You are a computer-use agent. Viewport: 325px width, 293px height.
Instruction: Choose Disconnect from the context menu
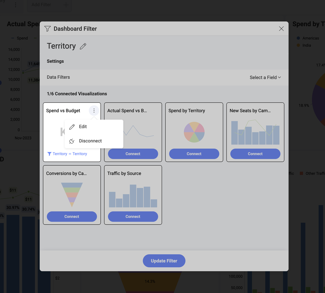tap(94, 141)
